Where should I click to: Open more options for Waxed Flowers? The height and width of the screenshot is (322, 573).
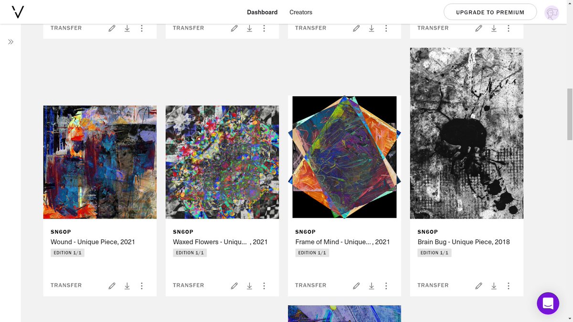(264, 286)
